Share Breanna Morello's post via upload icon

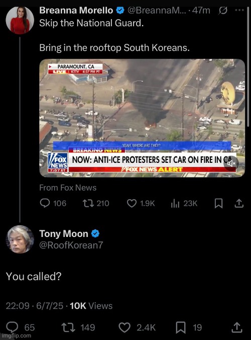(239, 203)
